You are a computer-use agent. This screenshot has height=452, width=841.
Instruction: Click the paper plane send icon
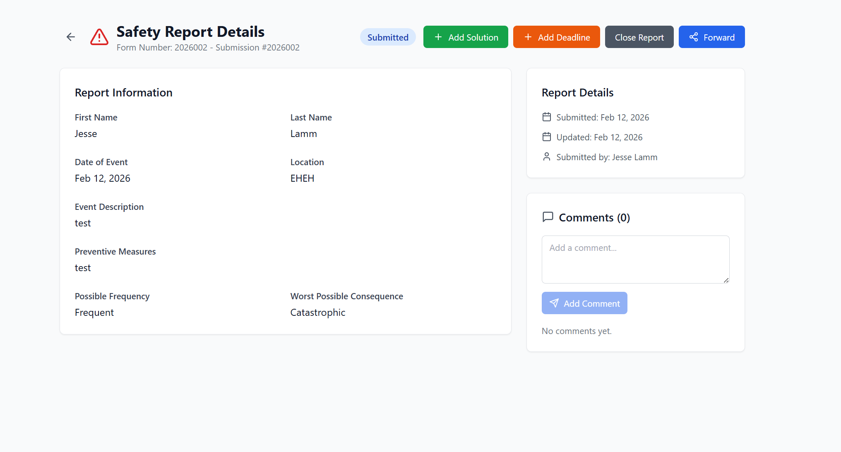coord(554,303)
